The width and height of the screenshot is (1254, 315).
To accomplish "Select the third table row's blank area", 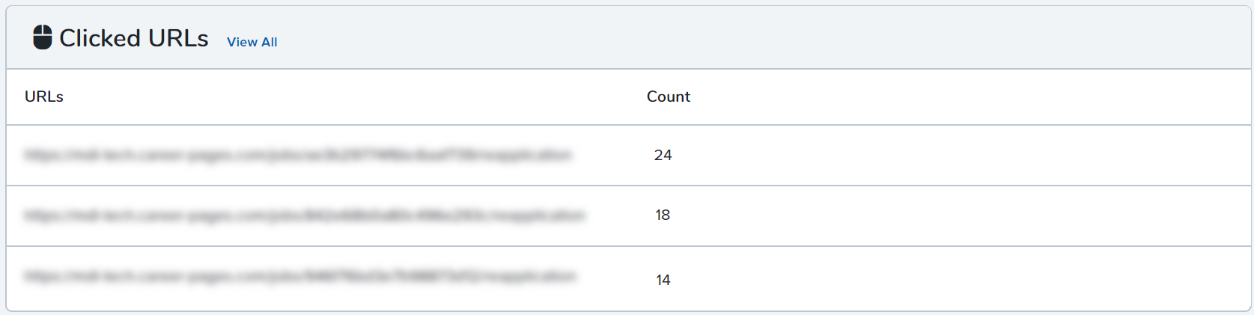I will (x=958, y=278).
